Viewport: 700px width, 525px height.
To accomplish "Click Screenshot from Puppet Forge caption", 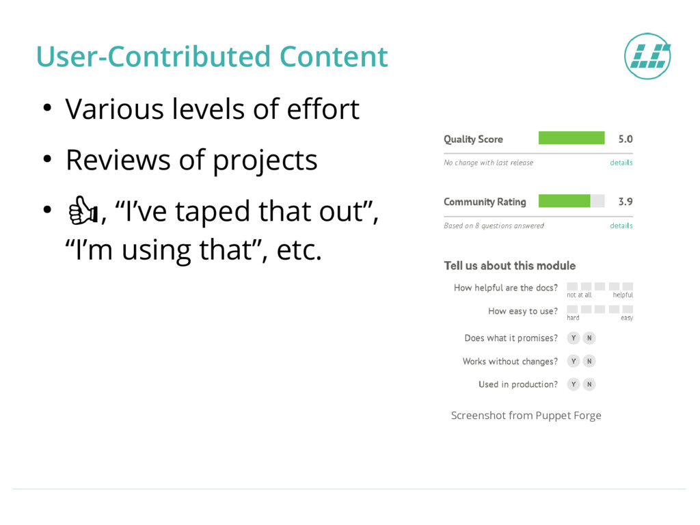I will (x=526, y=416).
